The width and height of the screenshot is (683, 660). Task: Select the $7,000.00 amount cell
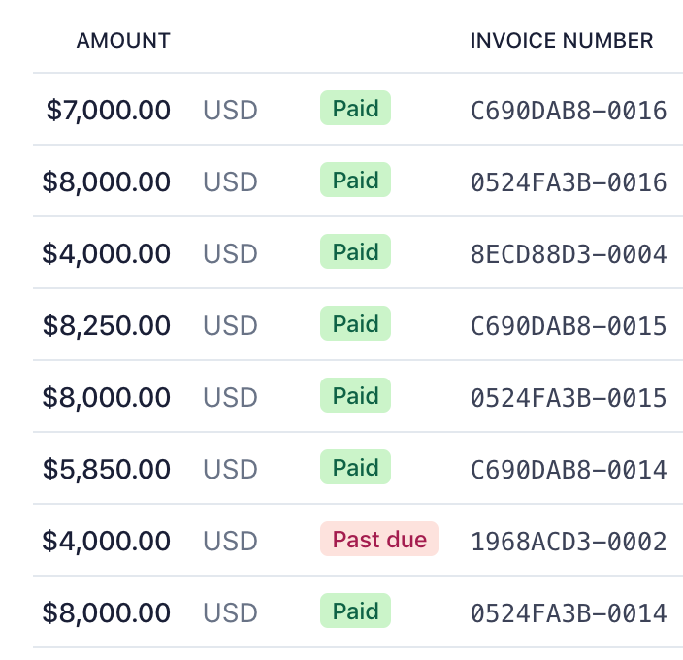pos(108,111)
